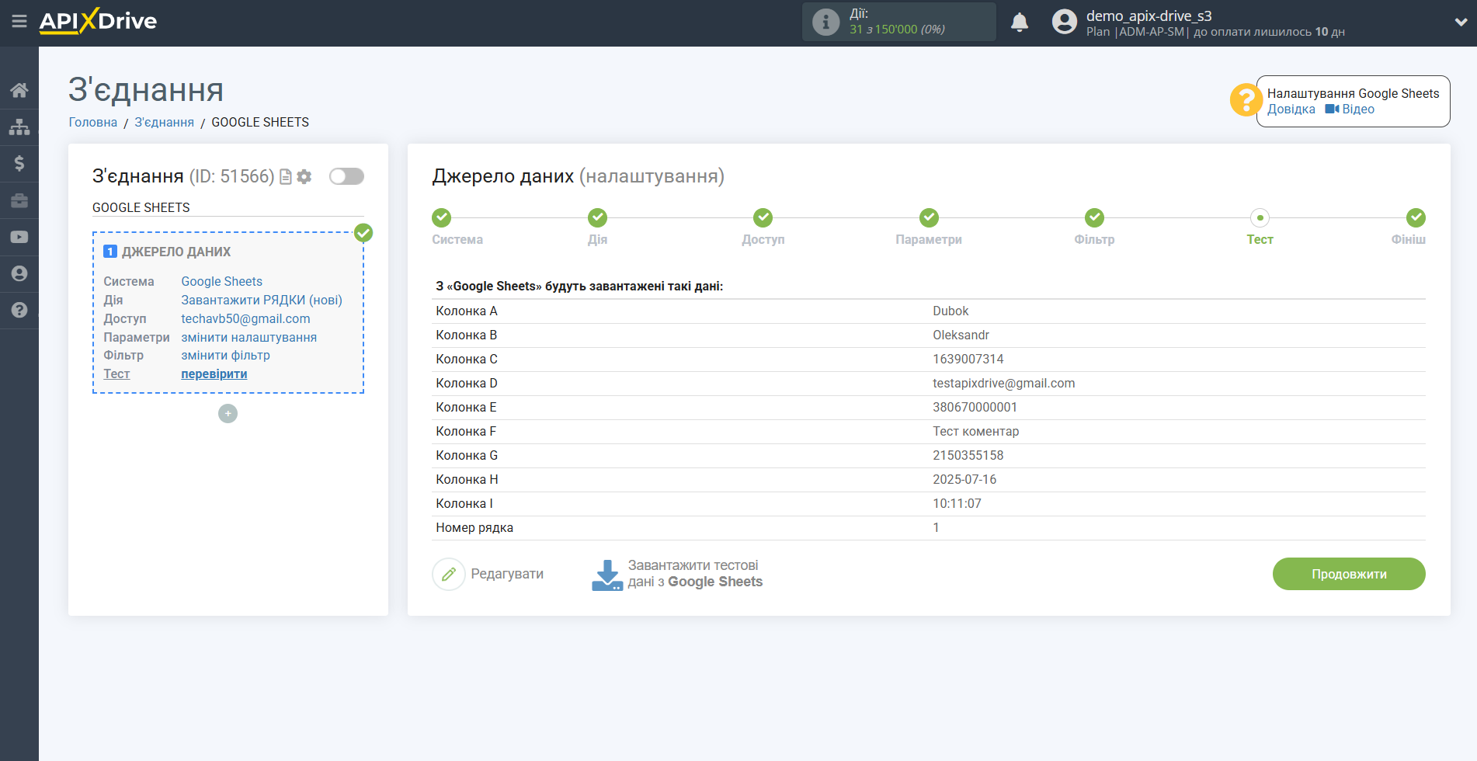Go to Головна breadcrumb

93,122
